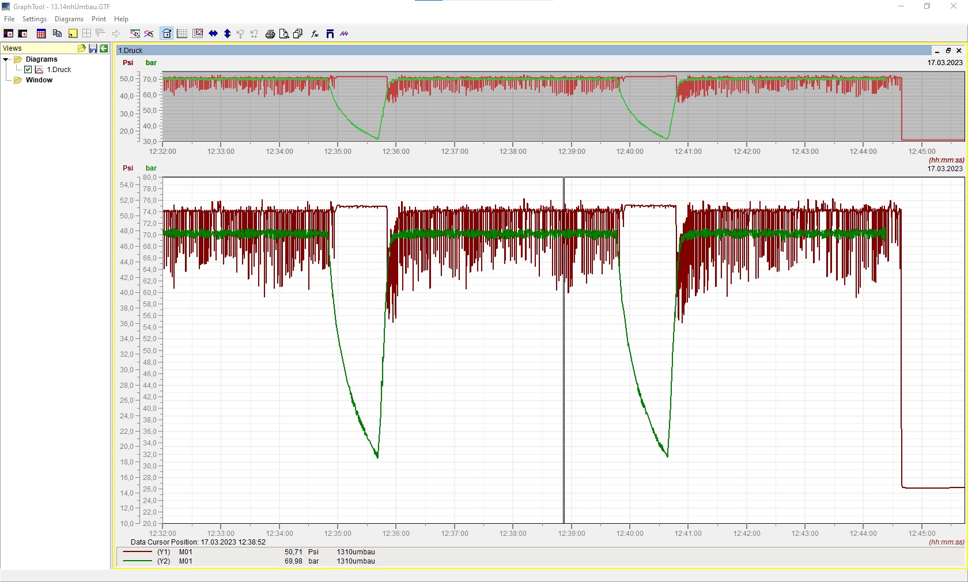Screen dimensions: 968x582
Task: Toggle the highlighted data cursor toolbar button
Action: click(x=167, y=34)
